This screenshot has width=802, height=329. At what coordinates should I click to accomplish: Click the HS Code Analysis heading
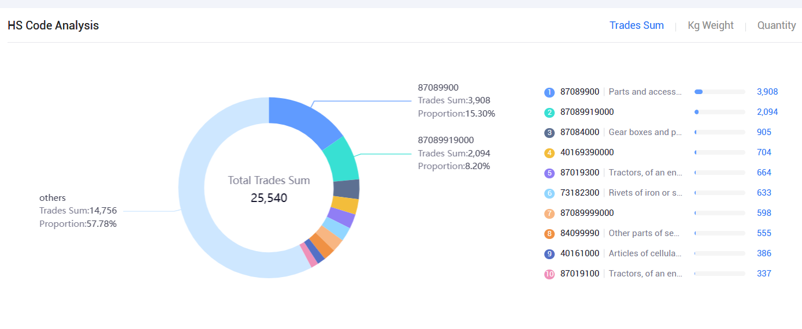click(x=53, y=25)
